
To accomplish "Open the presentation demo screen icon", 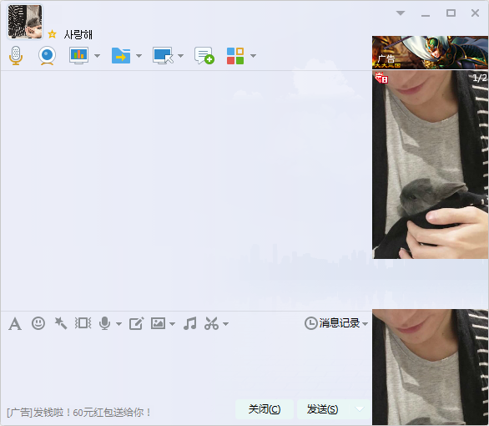I will (79, 56).
